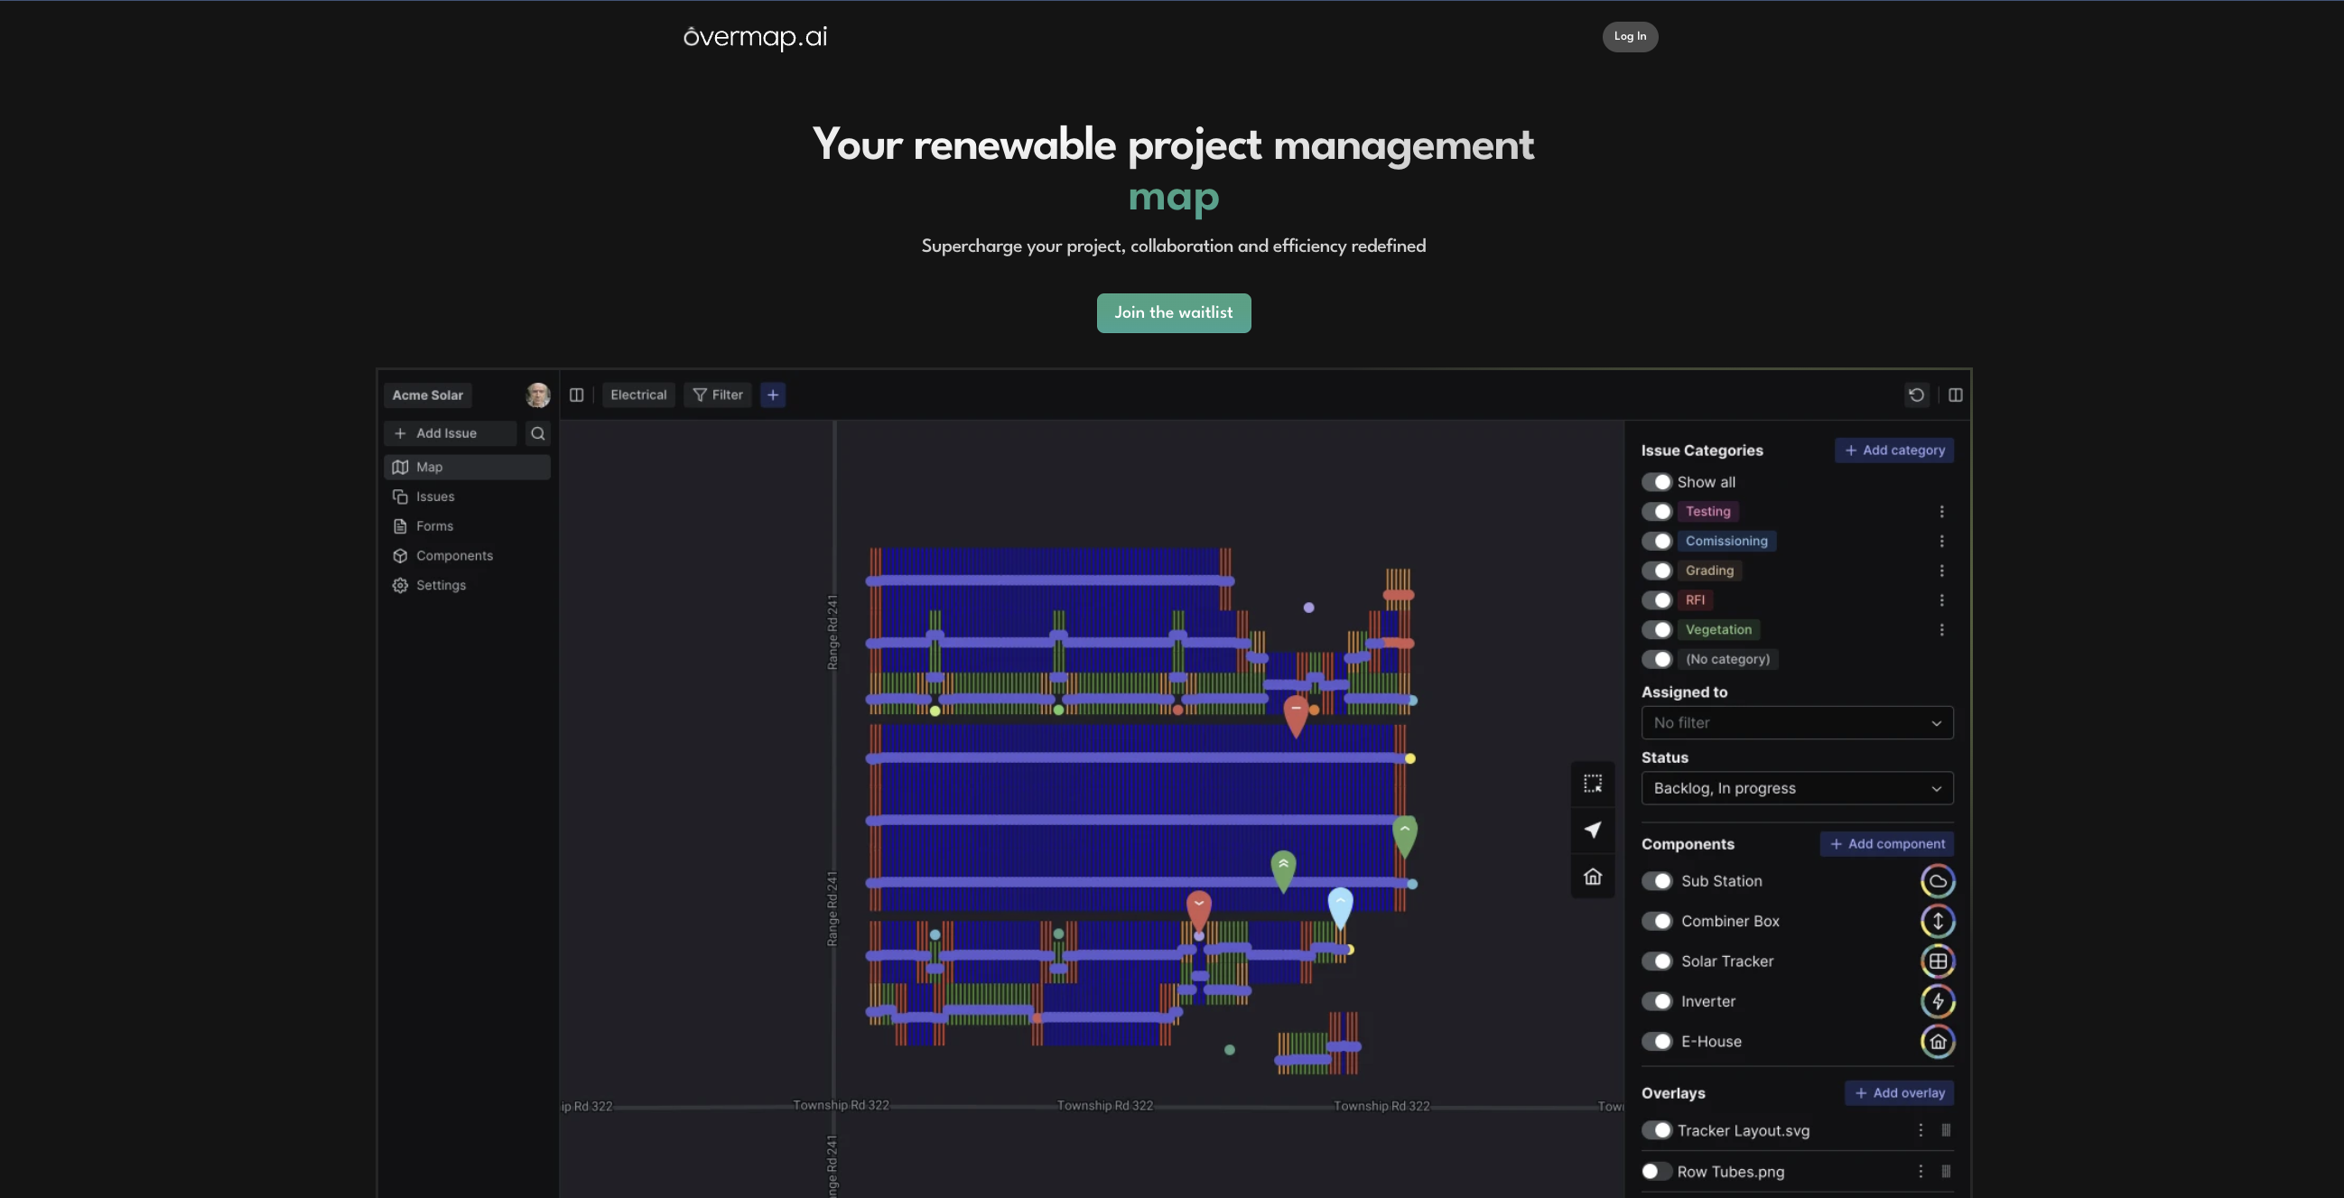Open the three-dot menu beside Vegetation
Screen dimensions: 2344x1198
click(x=1943, y=629)
